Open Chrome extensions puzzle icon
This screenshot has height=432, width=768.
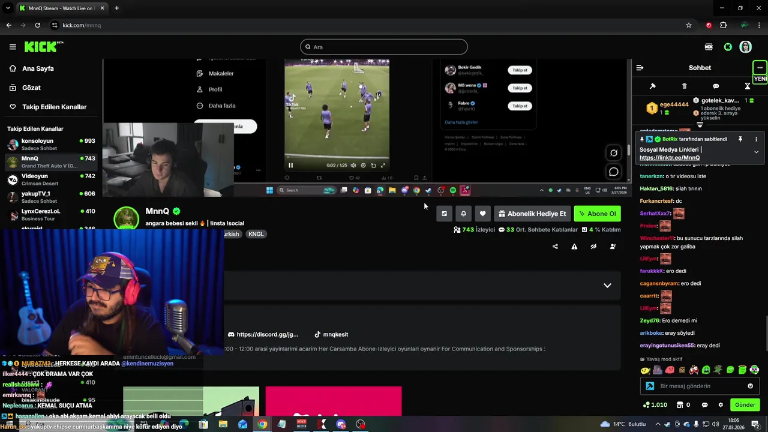tap(723, 25)
